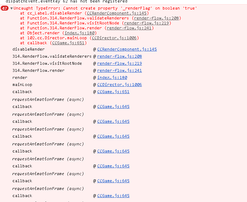Viewport: 247px width, 202px height.
Task: Open CCRenderComponent.js:145 link on 'at cc_Label.disableRender' line
Action: point(117,13)
